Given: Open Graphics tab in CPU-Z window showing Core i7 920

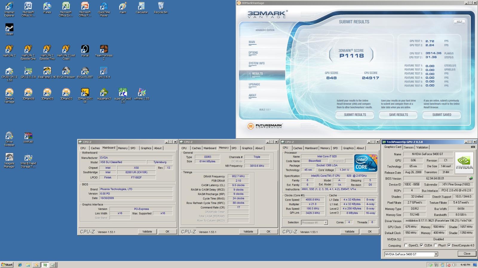Looking at the screenshot, I should coord(348,148).
